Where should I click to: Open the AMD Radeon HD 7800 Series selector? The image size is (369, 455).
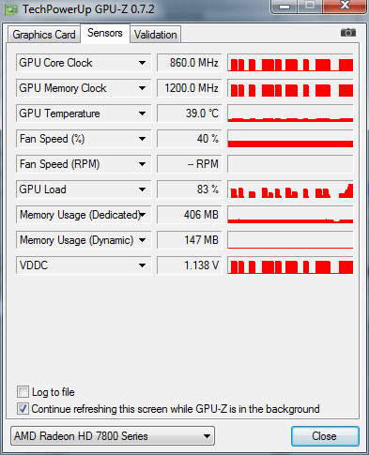click(x=113, y=436)
